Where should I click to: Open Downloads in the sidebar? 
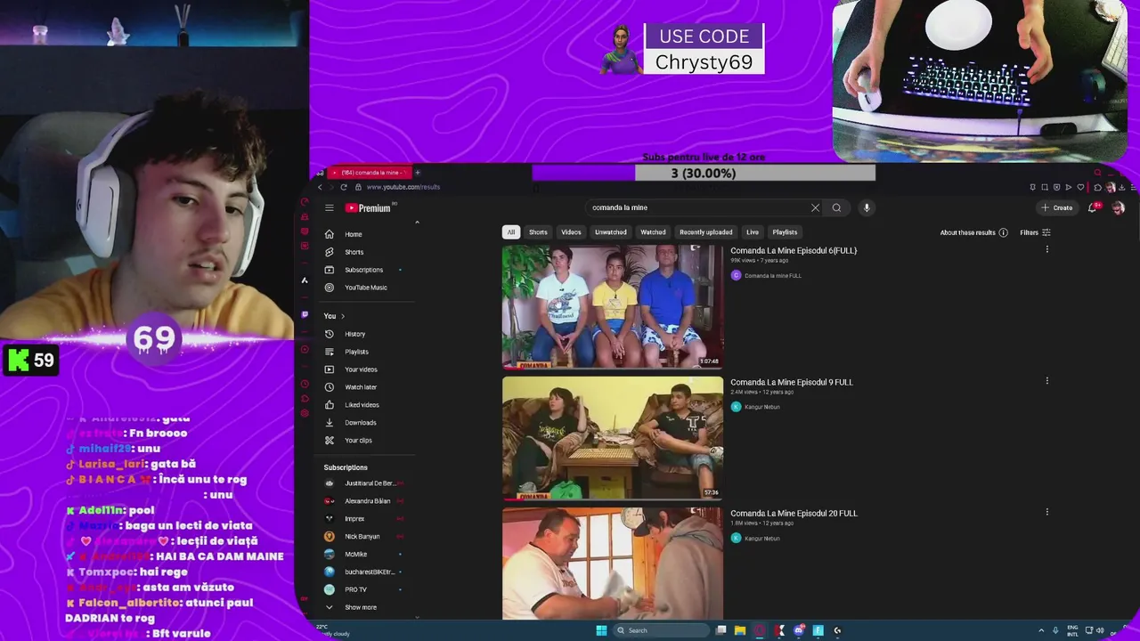click(360, 423)
